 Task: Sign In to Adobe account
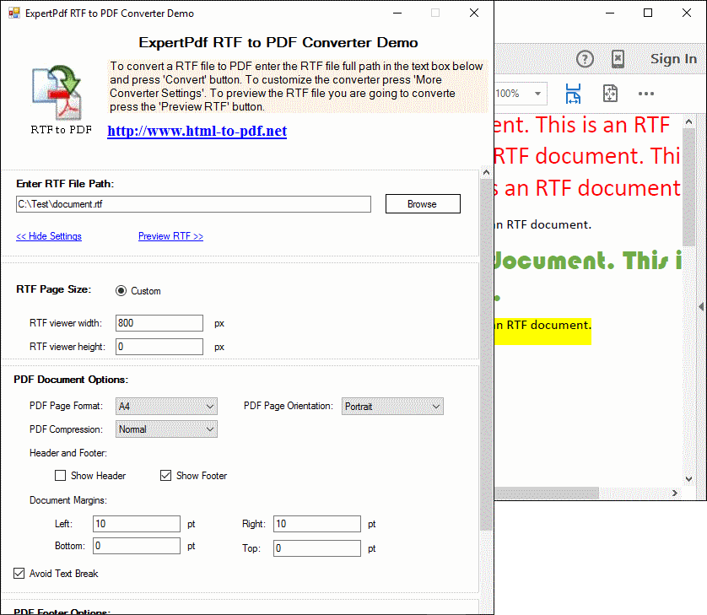(673, 59)
